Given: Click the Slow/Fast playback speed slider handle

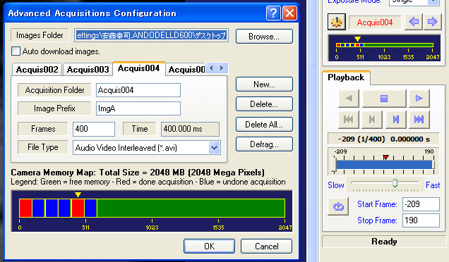Looking at the screenshot, I should tap(395, 183).
